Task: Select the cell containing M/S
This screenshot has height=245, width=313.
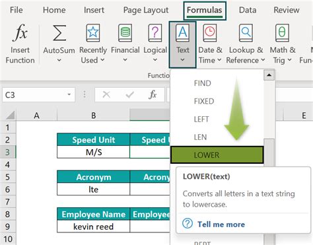Action: [93, 152]
